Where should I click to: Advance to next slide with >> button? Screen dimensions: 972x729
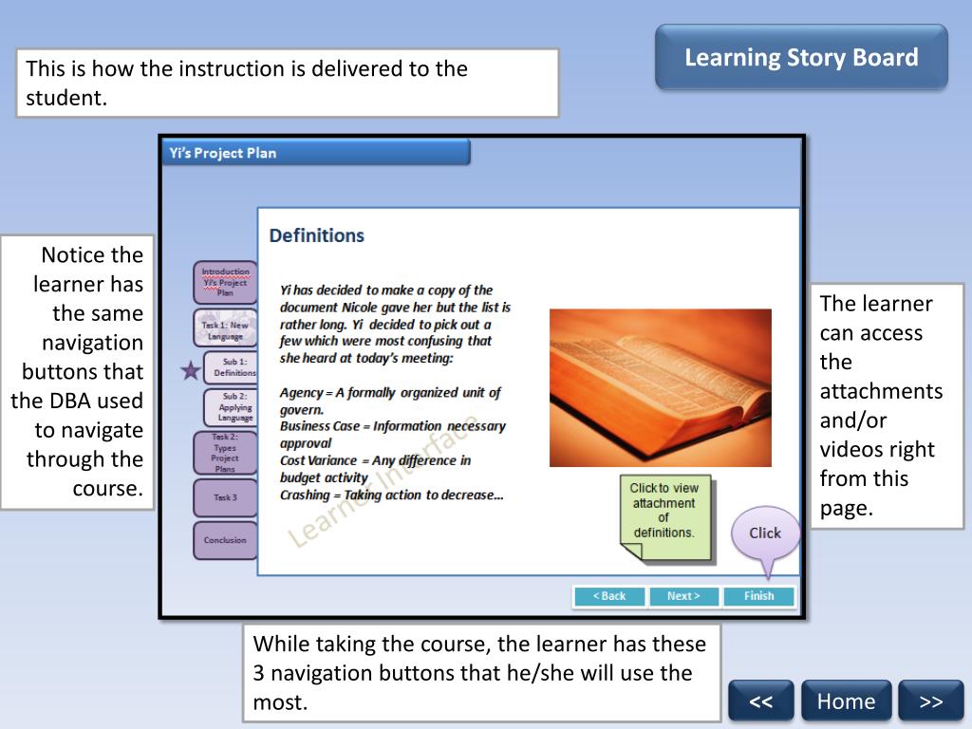(931, 701)
